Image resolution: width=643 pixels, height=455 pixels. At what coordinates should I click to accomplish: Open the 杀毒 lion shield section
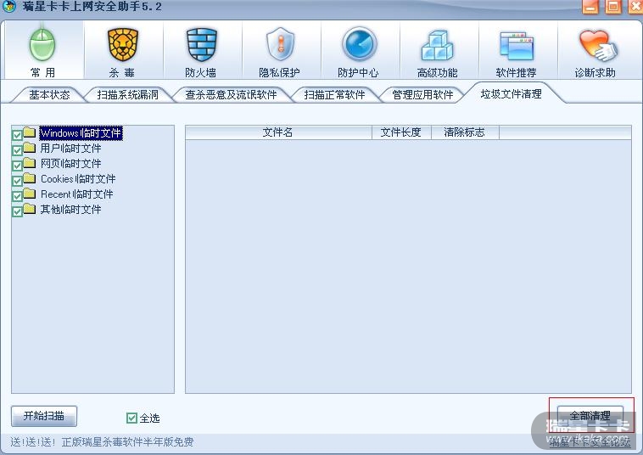point(122,50)
